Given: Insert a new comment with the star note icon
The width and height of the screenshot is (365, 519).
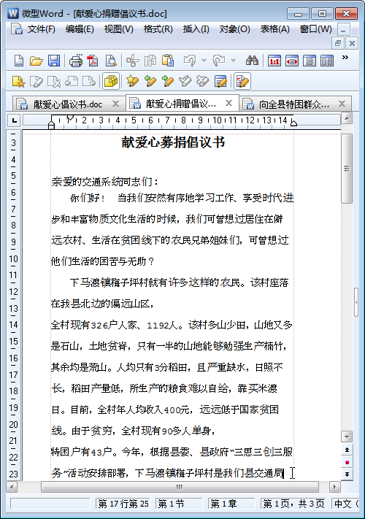Looking at the screenshot, I should 18,82.
